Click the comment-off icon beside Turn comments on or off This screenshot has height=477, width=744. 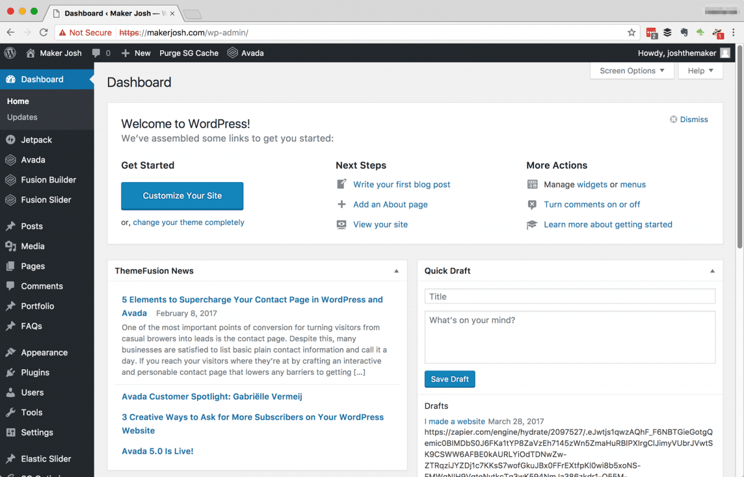(532, 204)
